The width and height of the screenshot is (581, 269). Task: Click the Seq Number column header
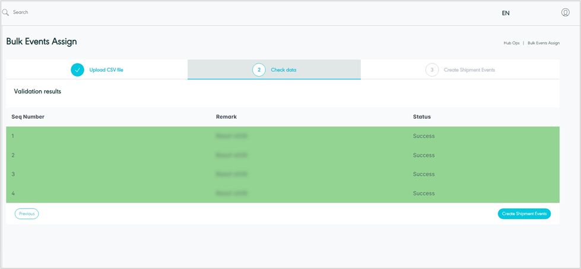pos(28,117)
